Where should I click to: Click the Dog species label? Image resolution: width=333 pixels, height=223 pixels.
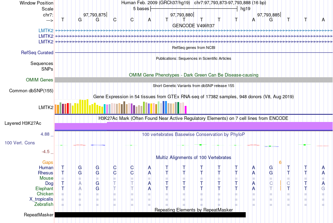[49, 184]
